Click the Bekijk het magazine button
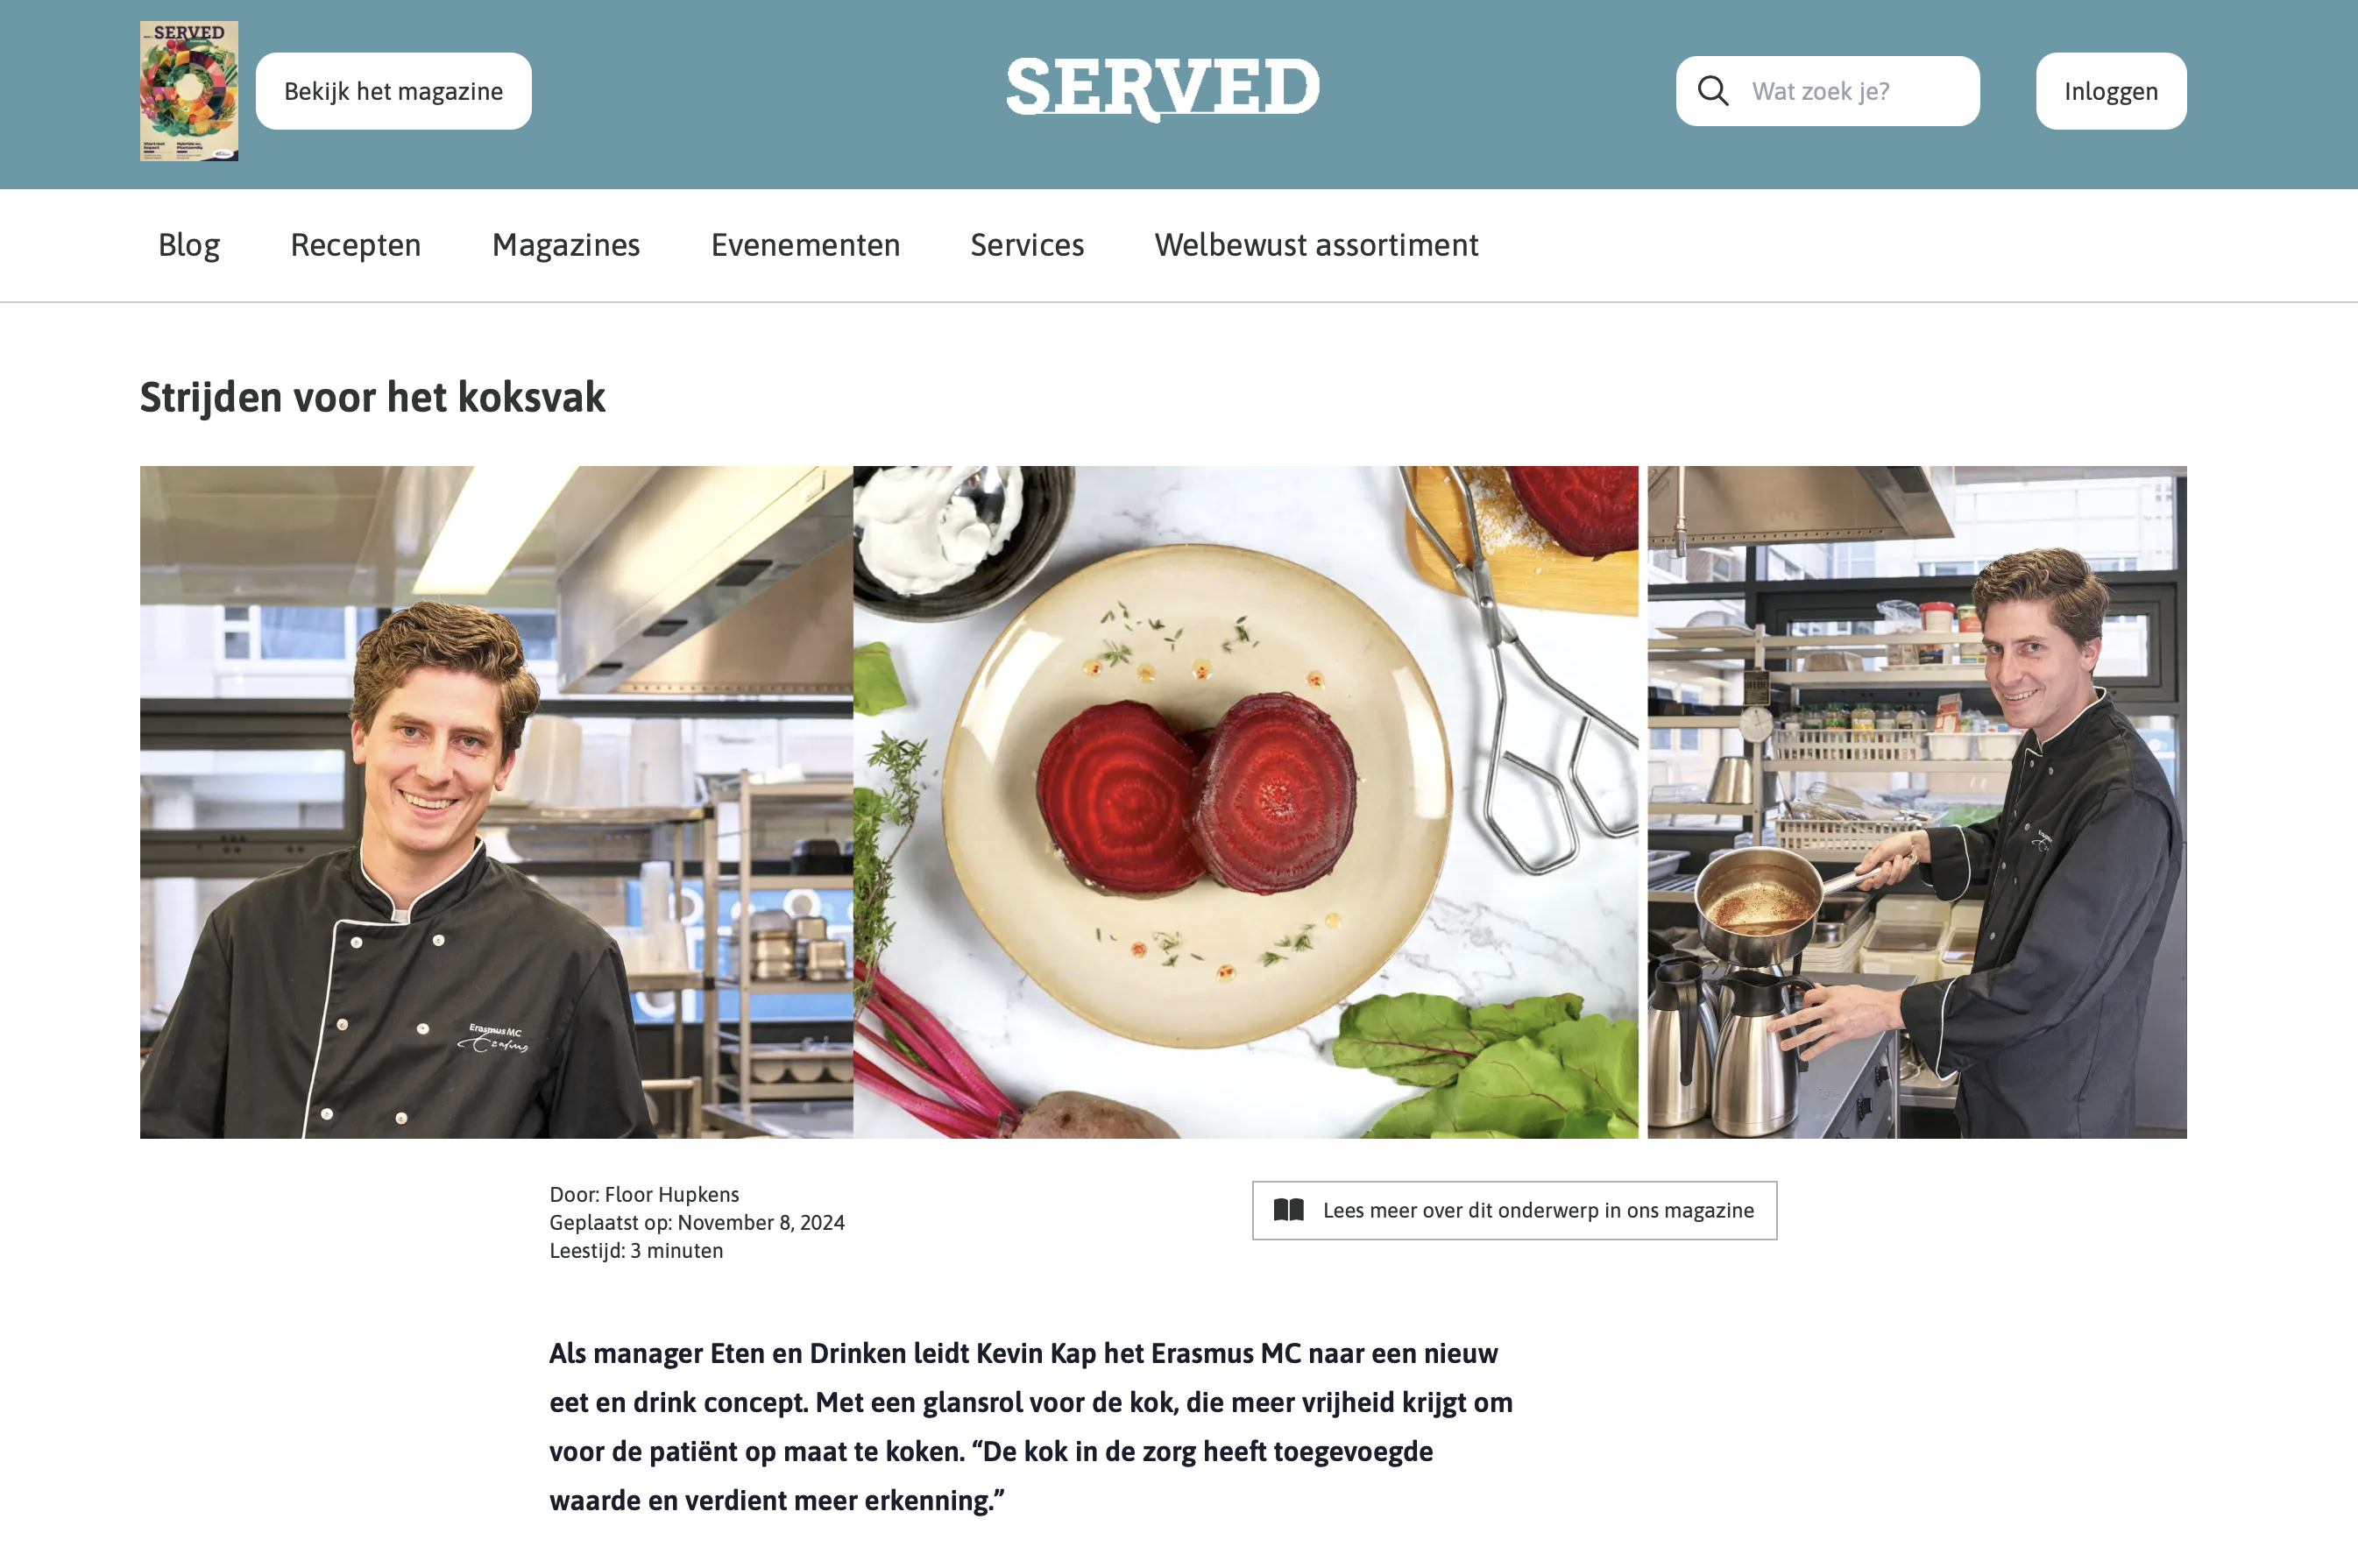2358x1568 pixels. coord(393,91)
